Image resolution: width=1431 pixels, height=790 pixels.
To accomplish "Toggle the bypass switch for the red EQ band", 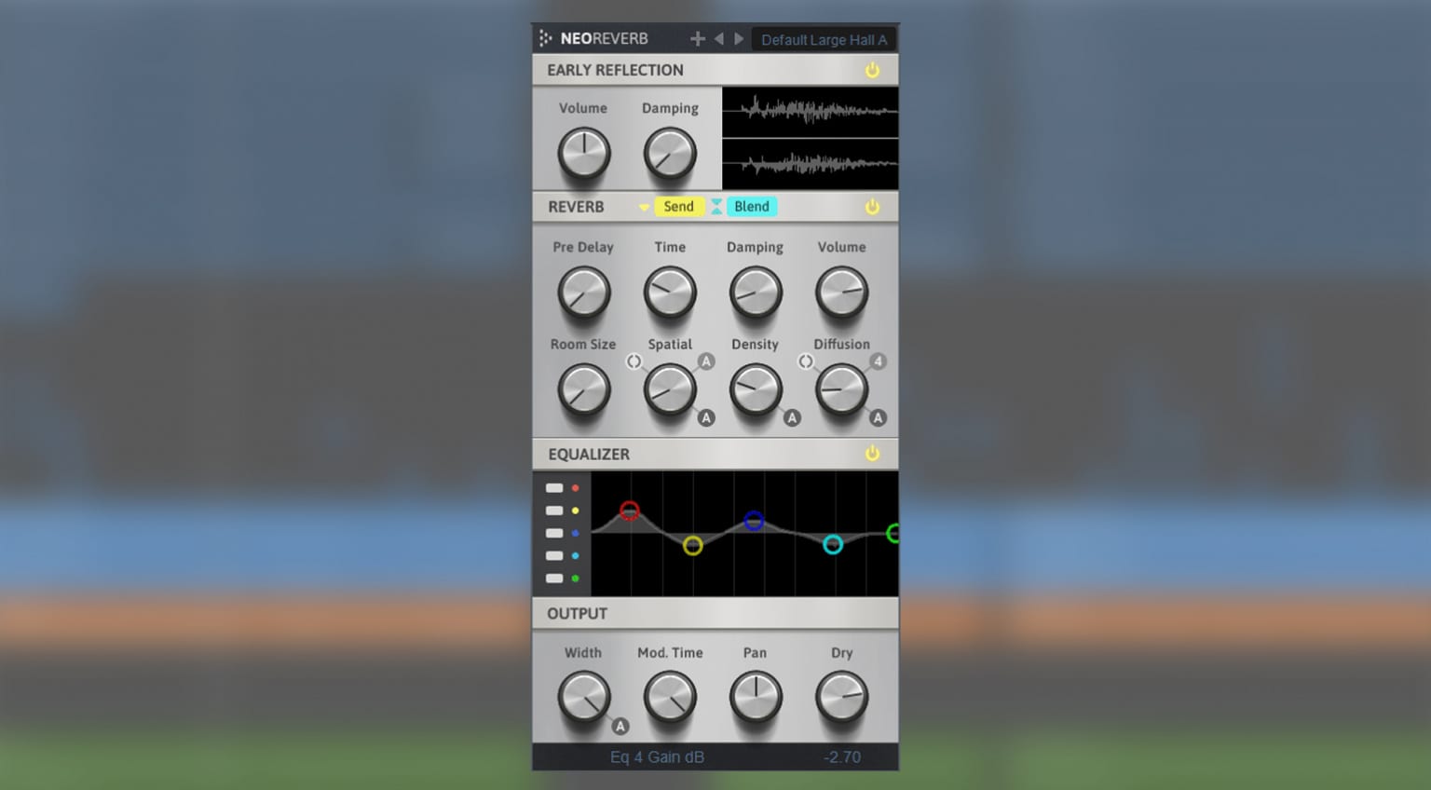I will point(554,487).
